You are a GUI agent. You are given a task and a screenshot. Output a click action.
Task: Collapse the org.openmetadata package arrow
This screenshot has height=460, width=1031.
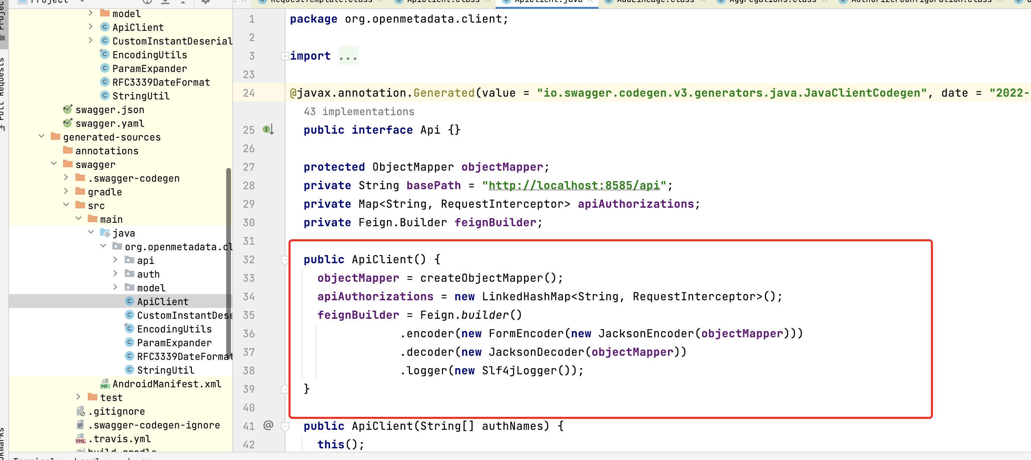pos(103,246)
